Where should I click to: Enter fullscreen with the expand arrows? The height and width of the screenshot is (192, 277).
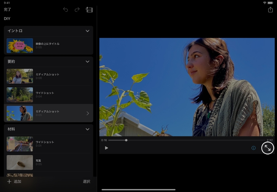tap(267, 148)
